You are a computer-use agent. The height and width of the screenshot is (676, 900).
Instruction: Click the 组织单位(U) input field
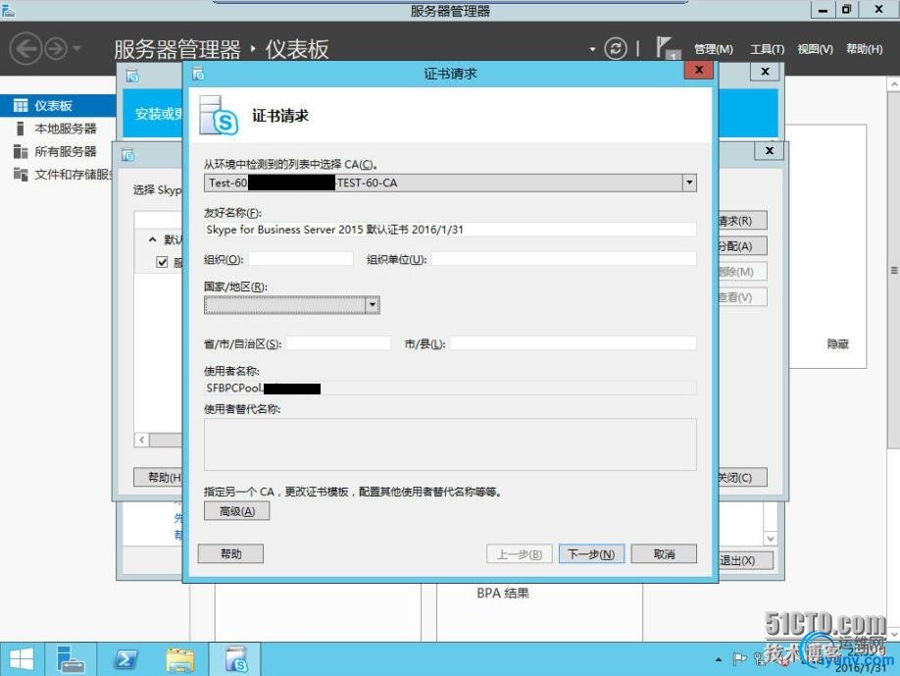point(565,259)
